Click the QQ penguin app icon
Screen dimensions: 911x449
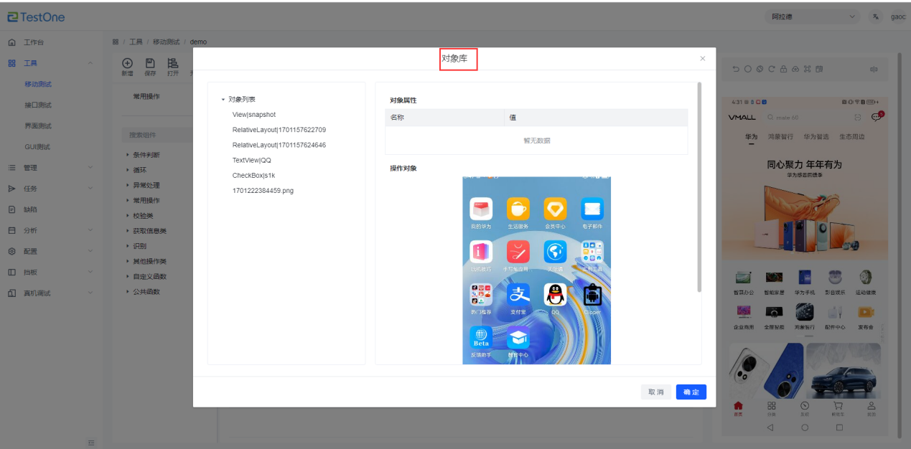[x=555, y=294]
